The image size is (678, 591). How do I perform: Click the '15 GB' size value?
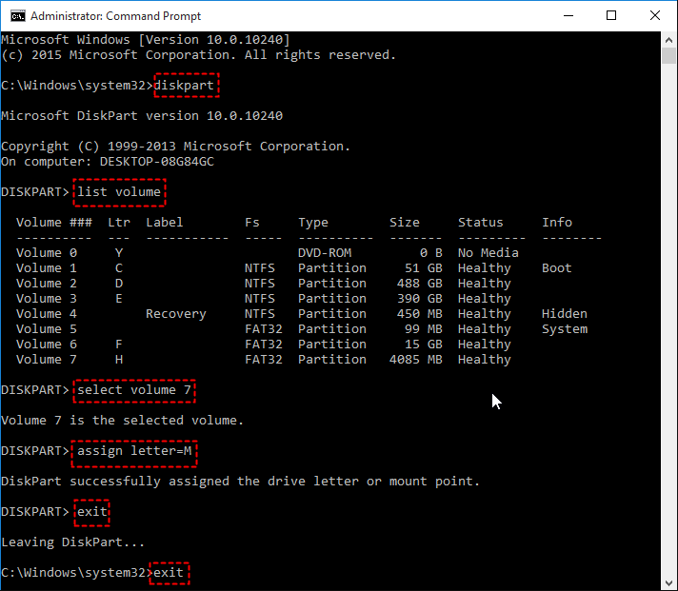pos(424,345)
